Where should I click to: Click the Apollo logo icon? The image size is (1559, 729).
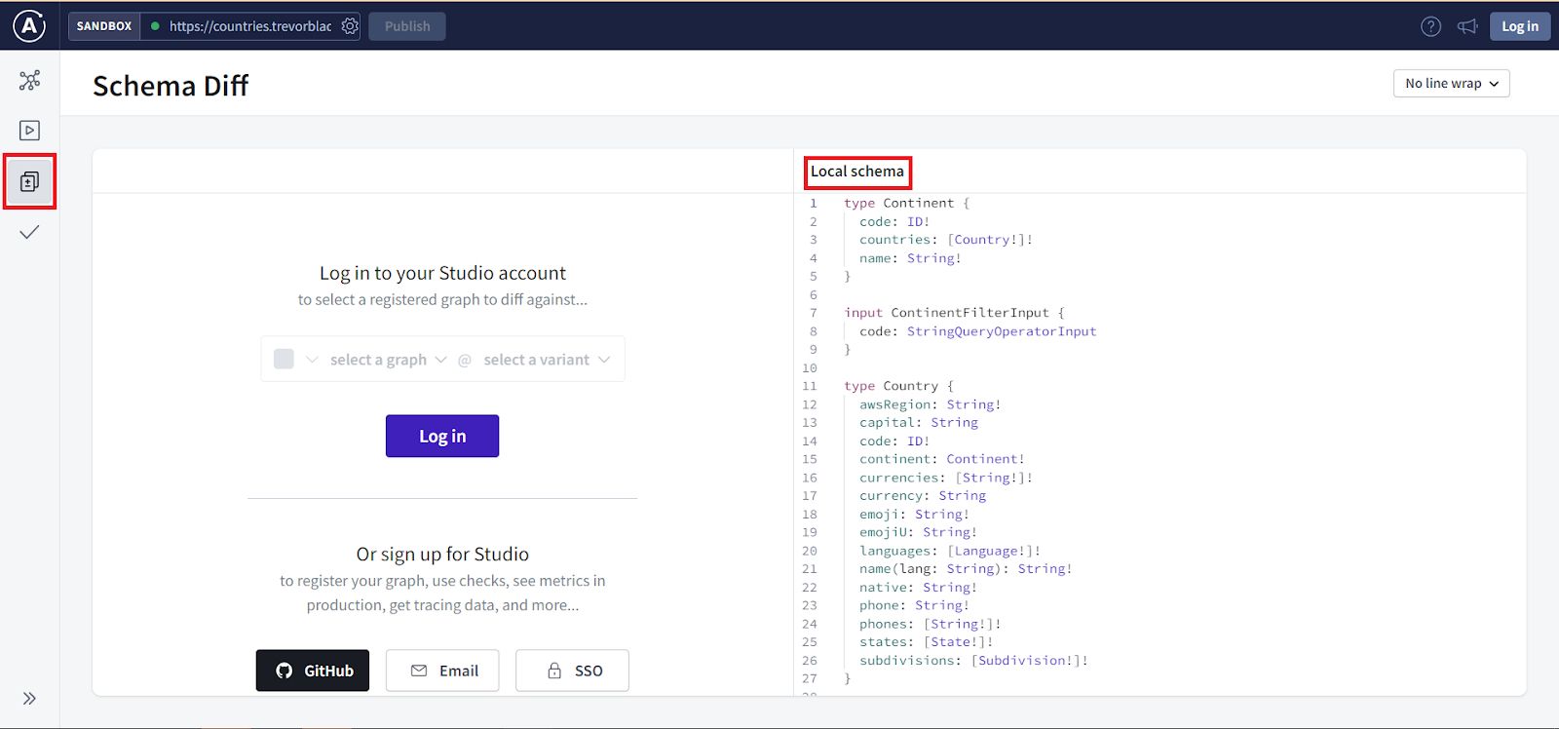pos(29,25)
